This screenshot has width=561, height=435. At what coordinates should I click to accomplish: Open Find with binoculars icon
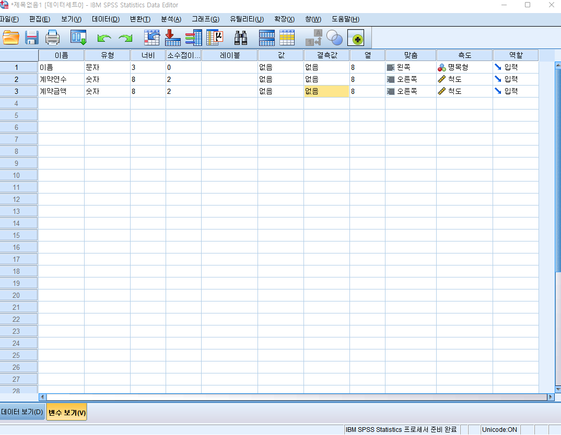[241, 38]
